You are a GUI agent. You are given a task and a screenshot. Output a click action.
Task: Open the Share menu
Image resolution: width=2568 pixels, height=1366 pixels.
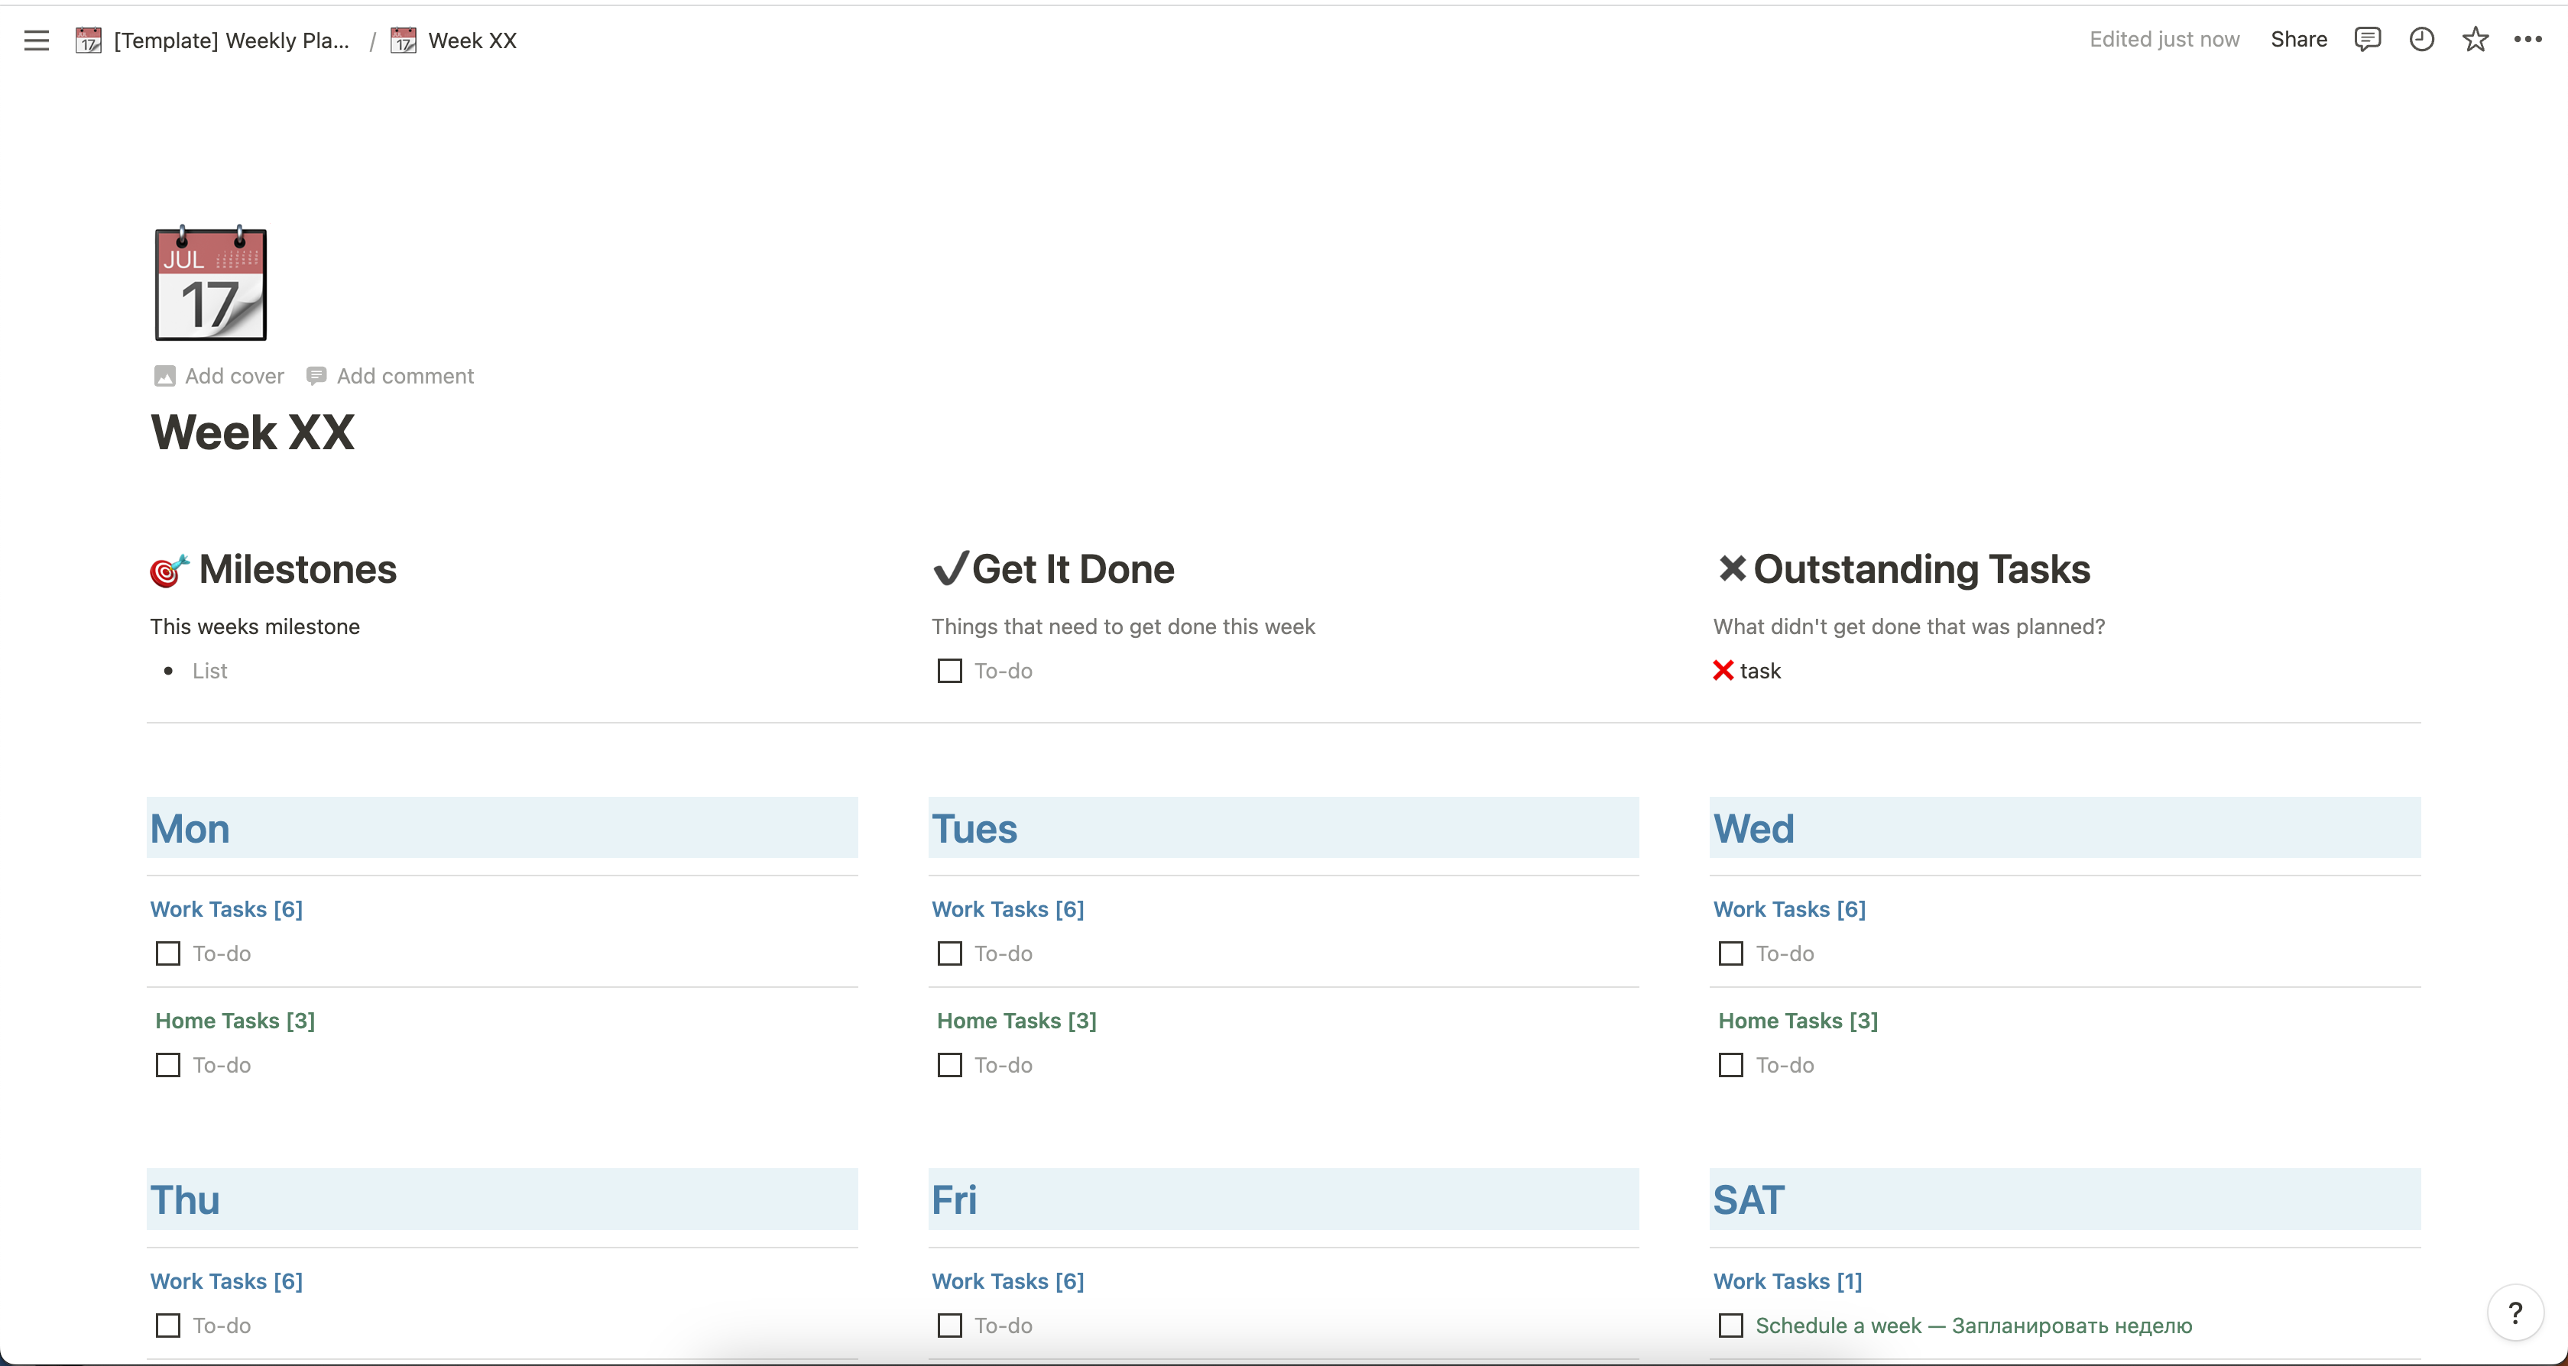2299,39
